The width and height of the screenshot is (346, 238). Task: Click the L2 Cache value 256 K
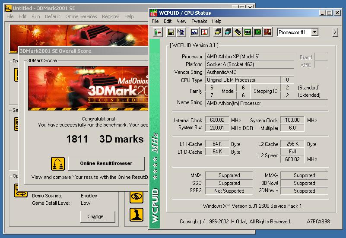(292, 144)
